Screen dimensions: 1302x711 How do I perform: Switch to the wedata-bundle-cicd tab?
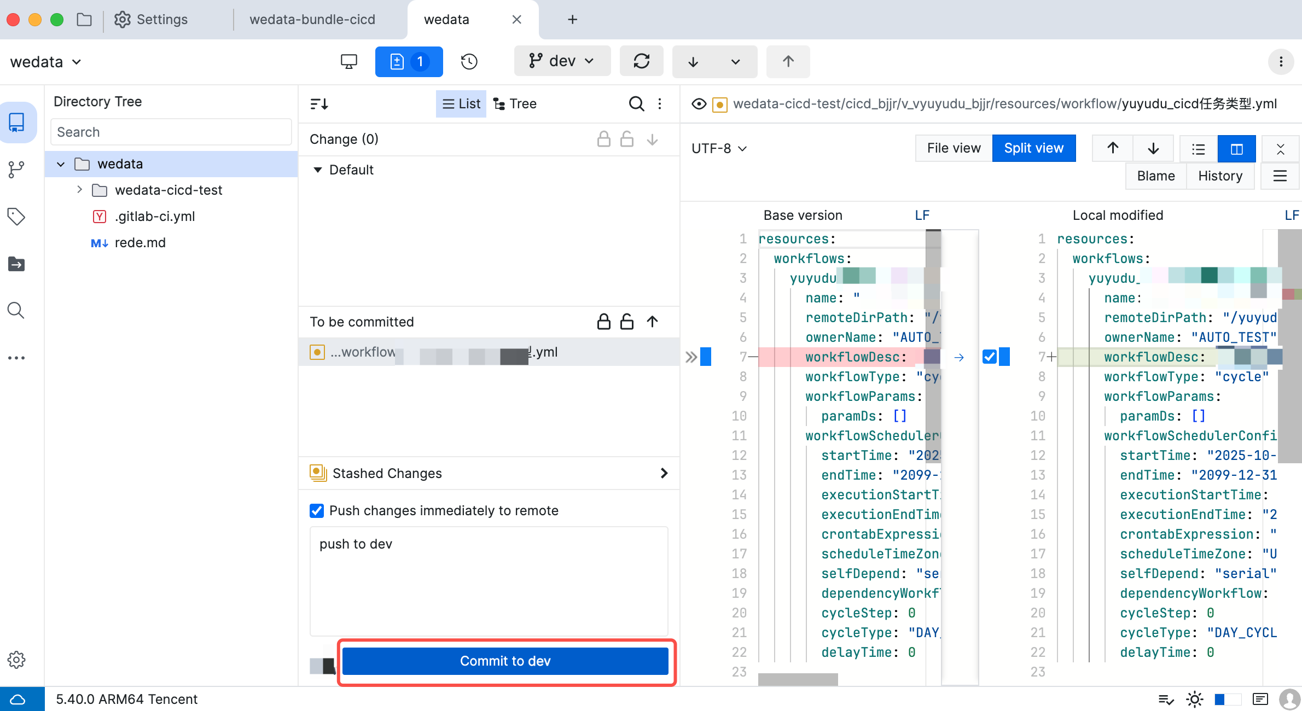(x=312, y=20)
